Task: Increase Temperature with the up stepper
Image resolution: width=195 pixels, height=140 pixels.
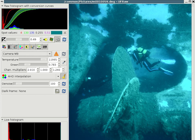Action: [59, 59]
